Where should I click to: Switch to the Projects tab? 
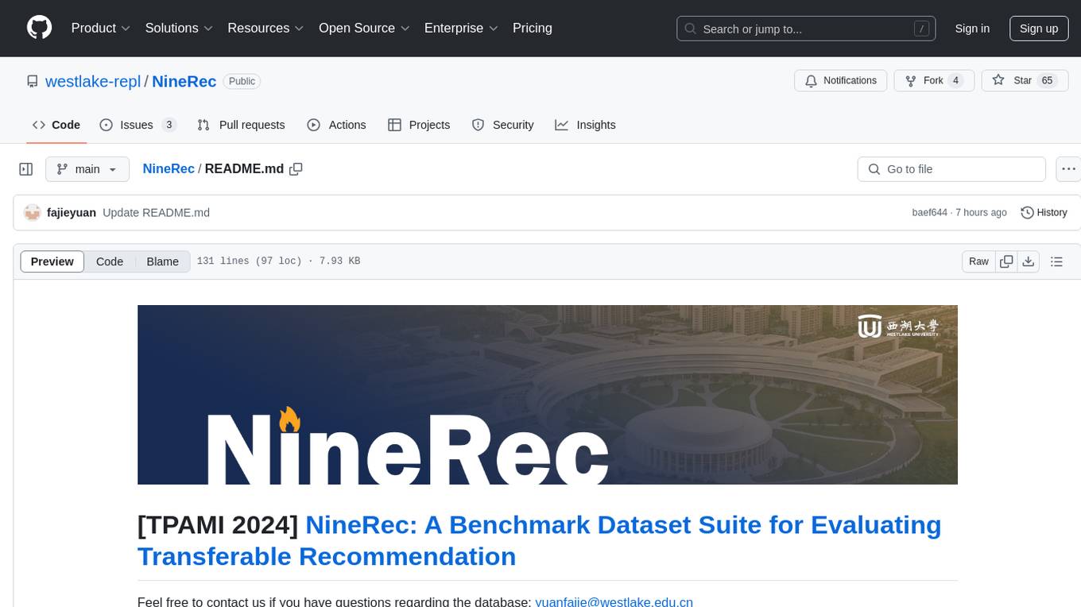pyautogui.click(x=419, y=125)
